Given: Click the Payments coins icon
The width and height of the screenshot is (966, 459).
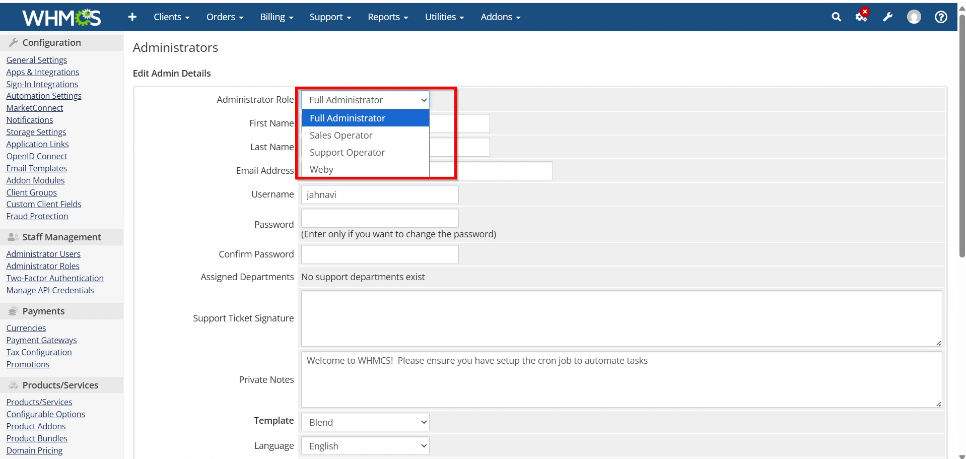Looking at the screenshot, I should pyautogui.click(x=13, y=311).
